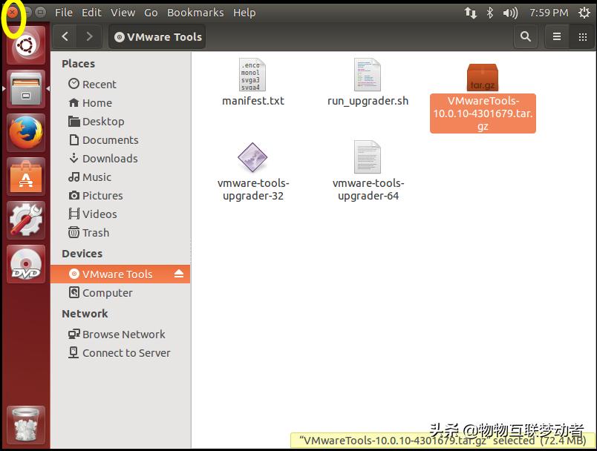The height and width of the screenshot is (451, 597).
Task: Open the search in the file manager
Action: (524, 36)
